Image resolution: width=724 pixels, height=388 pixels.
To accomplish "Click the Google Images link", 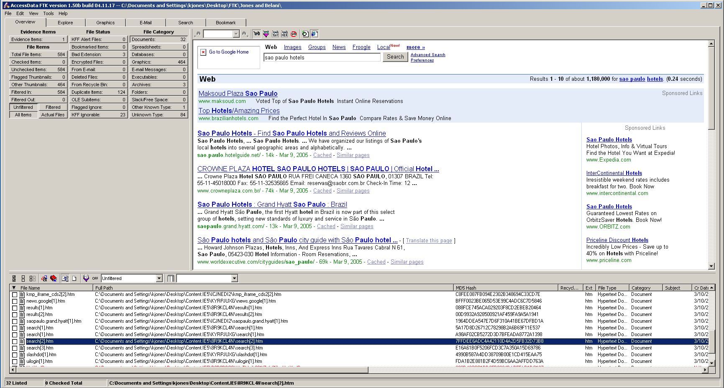I will click(x=293, y=47).
